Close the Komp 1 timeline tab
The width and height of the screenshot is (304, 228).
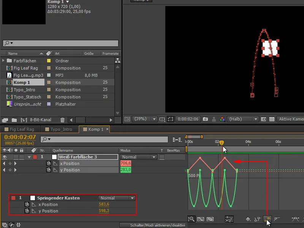coord(107,129)
